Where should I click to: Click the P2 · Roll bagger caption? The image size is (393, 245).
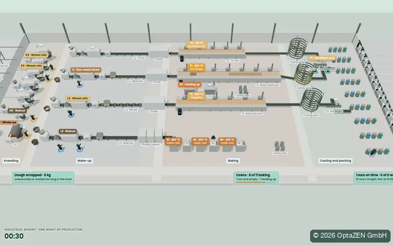click(x=334, y=111)
